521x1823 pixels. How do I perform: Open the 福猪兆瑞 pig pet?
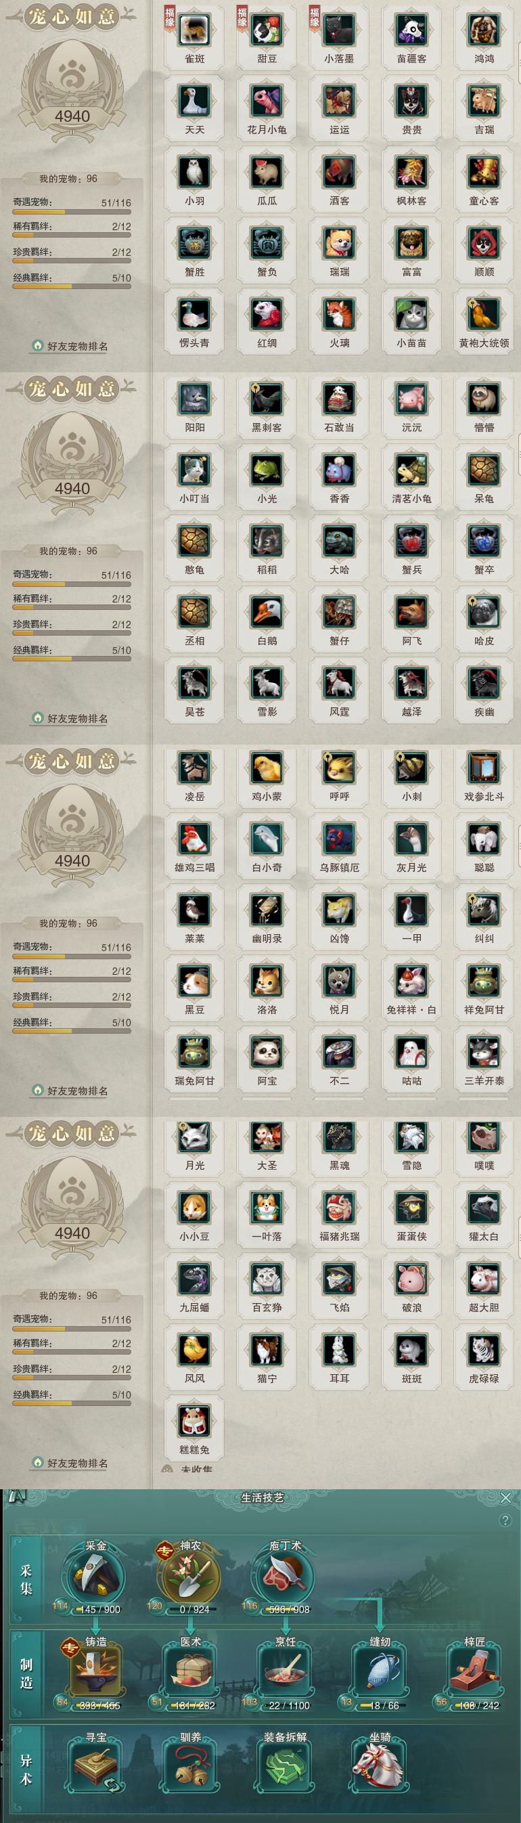coord(339,1208)
